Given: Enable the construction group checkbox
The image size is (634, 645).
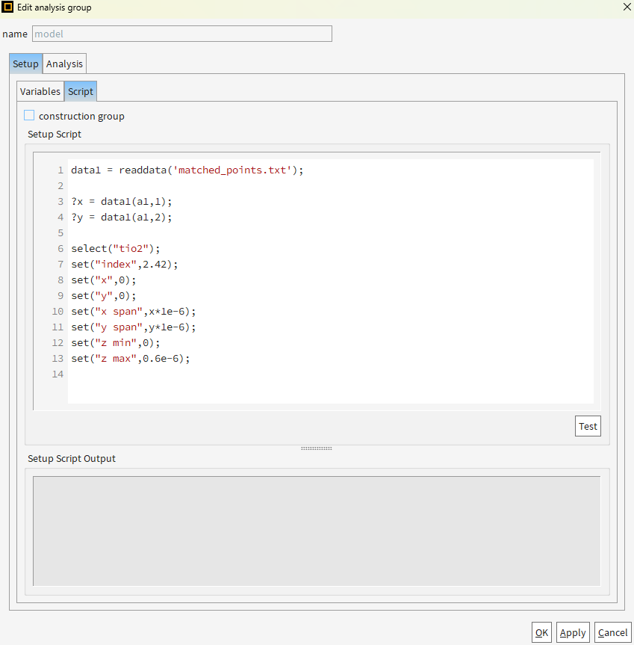Looking at the screenshot, I should pos(29,115).
